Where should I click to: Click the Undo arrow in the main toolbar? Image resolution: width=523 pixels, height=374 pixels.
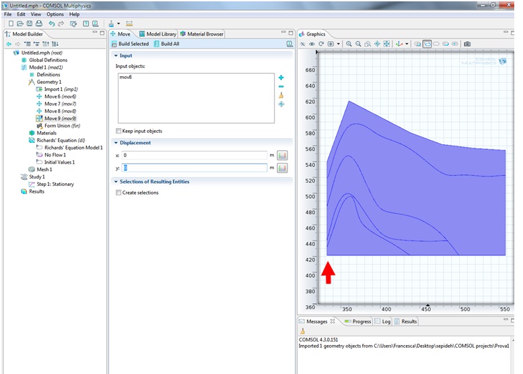[x=52, y=24]
